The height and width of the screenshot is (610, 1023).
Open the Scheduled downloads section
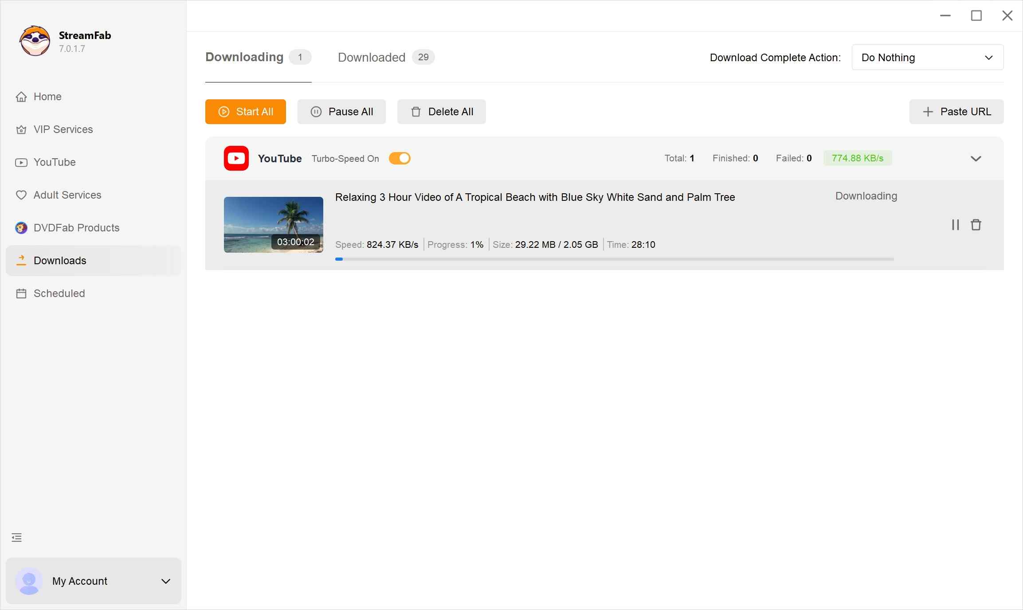[x=59, y=293]
